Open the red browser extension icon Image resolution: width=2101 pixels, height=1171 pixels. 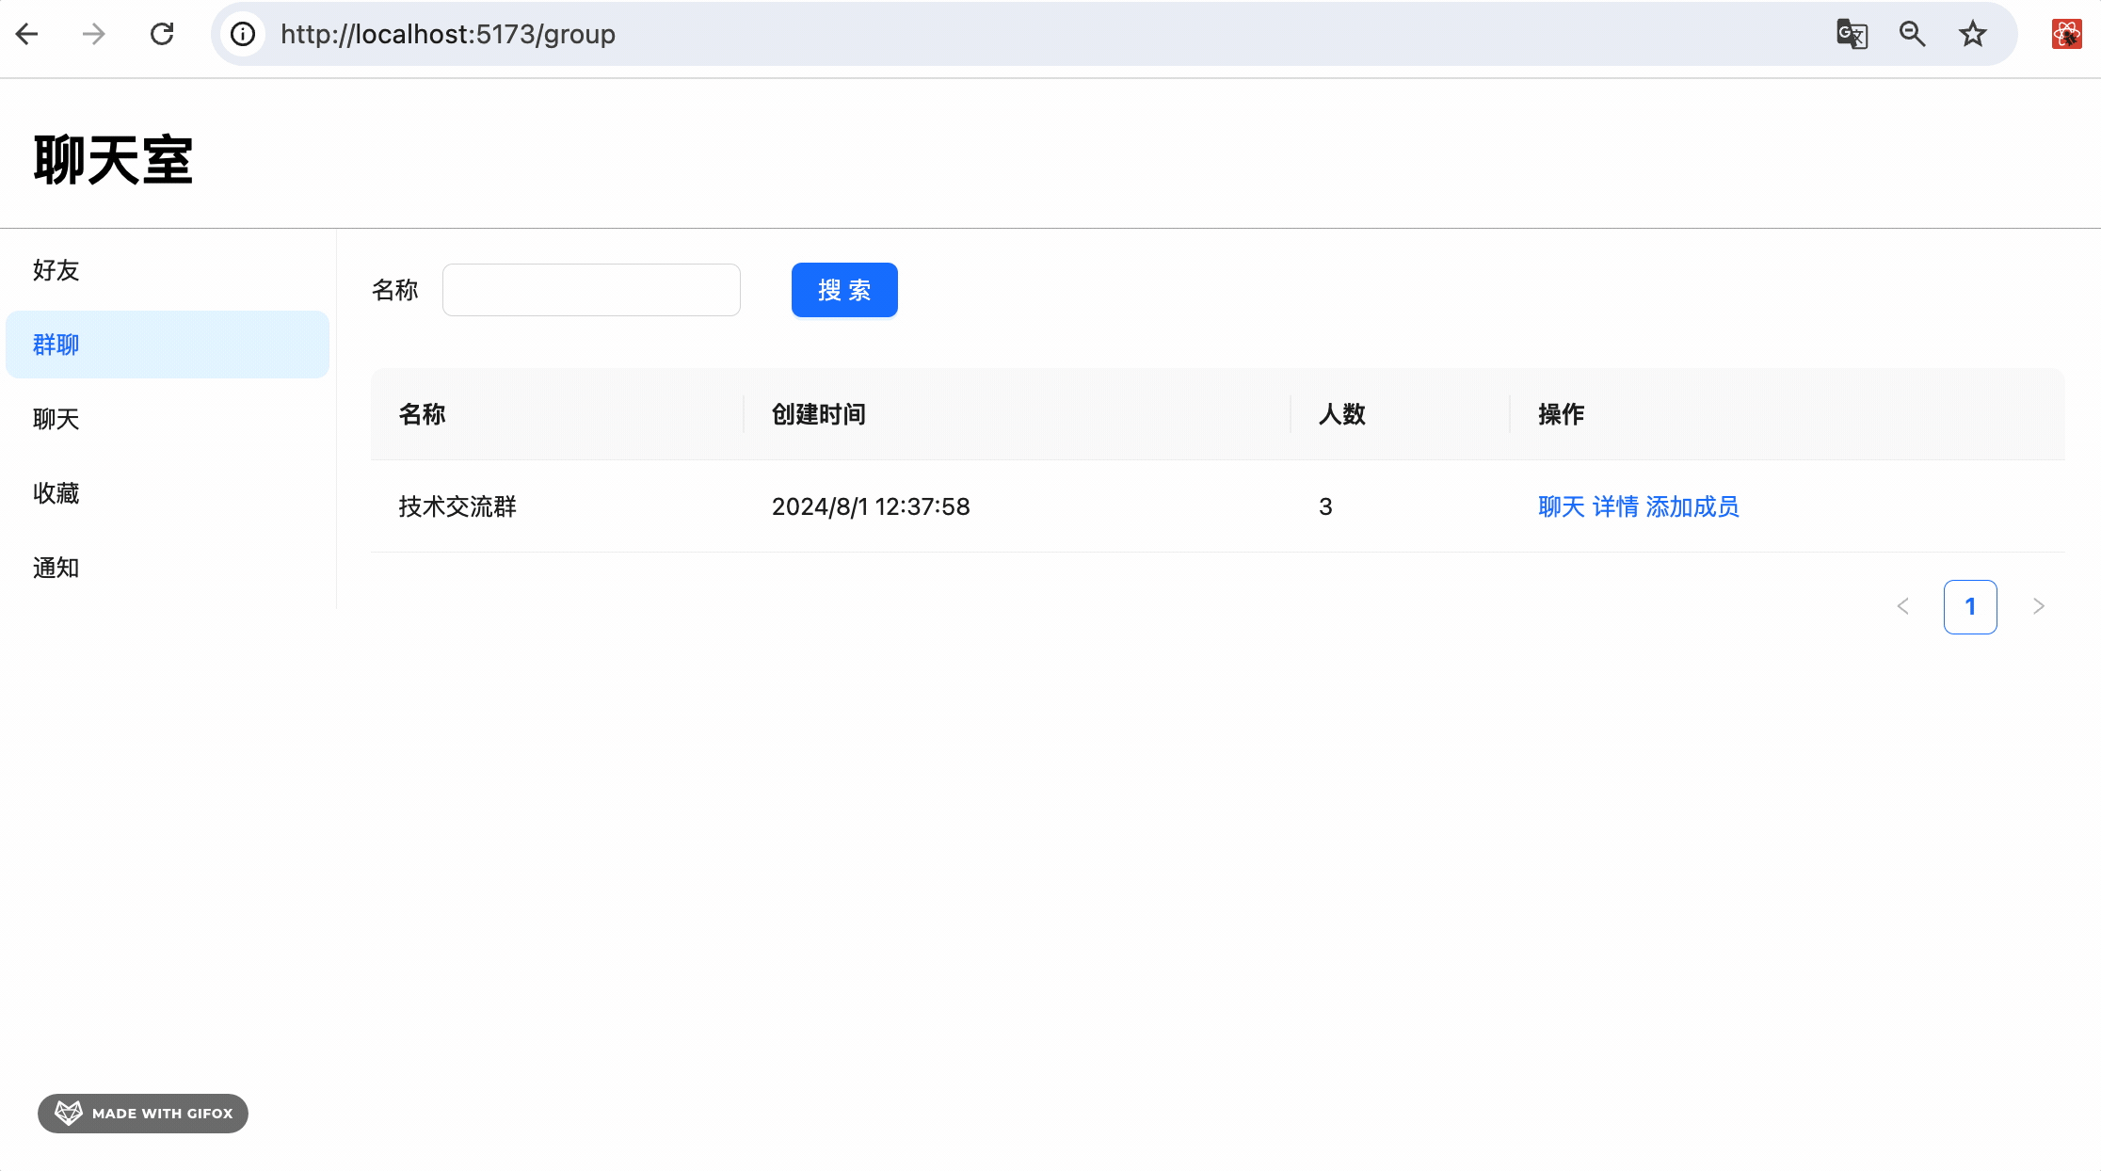(2066, 35)
